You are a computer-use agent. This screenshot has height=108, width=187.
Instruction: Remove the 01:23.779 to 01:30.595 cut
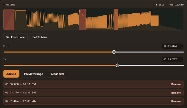click(x=176, y=93)
